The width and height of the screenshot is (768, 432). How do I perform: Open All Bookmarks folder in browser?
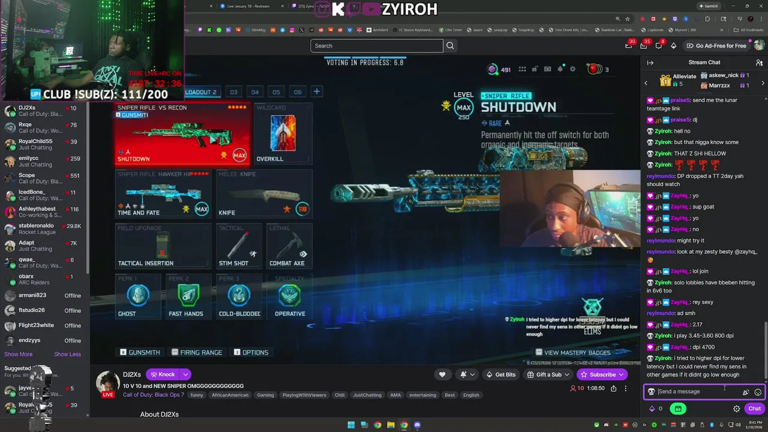pos(749,30)
